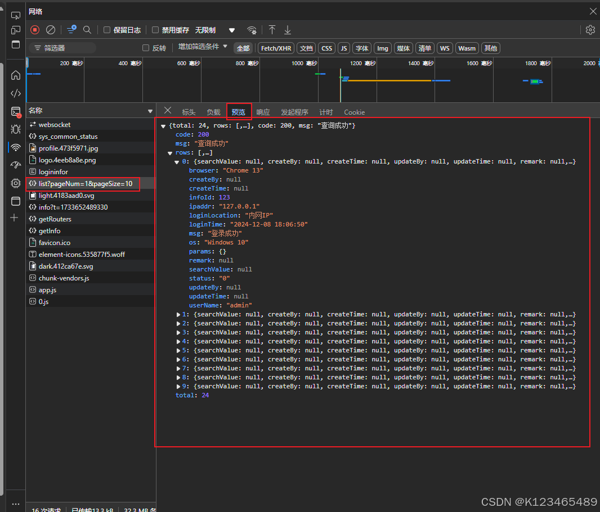This screenshot has width=600, height=512.
Task: Click the import HAR upload arrow icon
Action: pos(272,30)
